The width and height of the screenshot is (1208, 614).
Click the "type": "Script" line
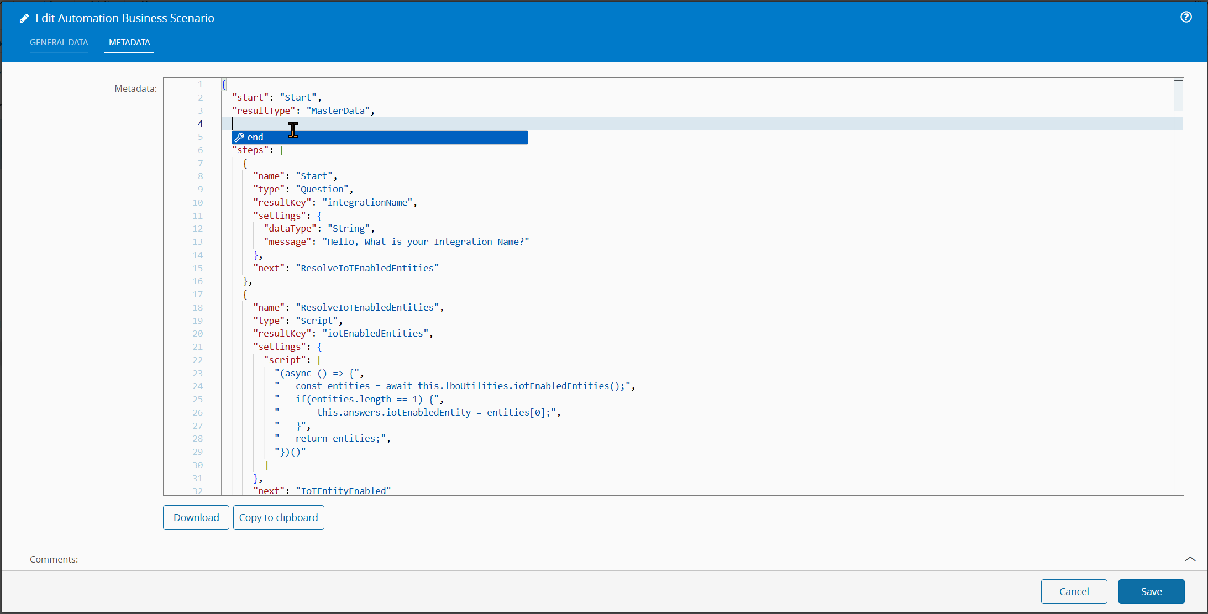pyautogui.click(x=298, y=321)
